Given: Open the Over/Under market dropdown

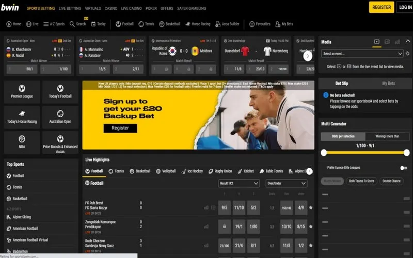Looking at the screenshot, I should coord(287,183).
